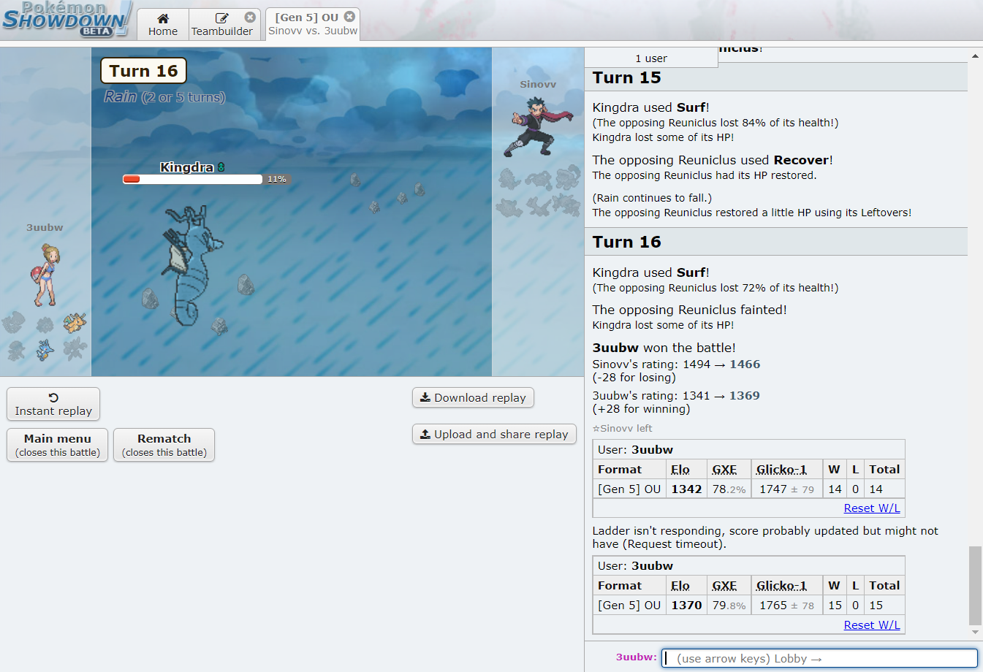Click 'Sinovv's rating: 1494 → 1466' line

676,364
